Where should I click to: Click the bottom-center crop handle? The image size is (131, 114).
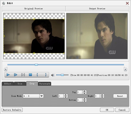34,53
